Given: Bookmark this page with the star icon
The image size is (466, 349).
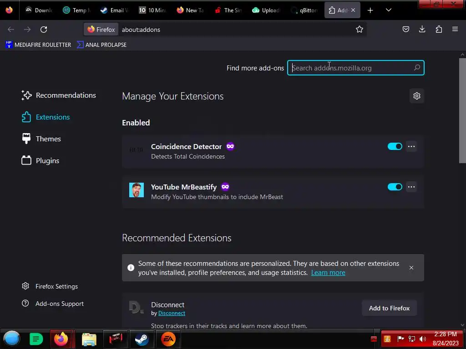Looking at the screenshot, I should [360, 29].
